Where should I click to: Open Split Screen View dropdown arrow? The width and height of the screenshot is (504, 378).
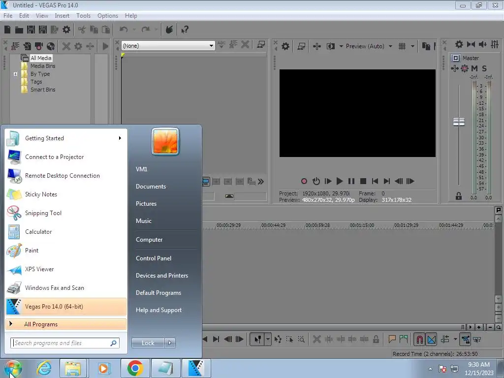(341, 46)
